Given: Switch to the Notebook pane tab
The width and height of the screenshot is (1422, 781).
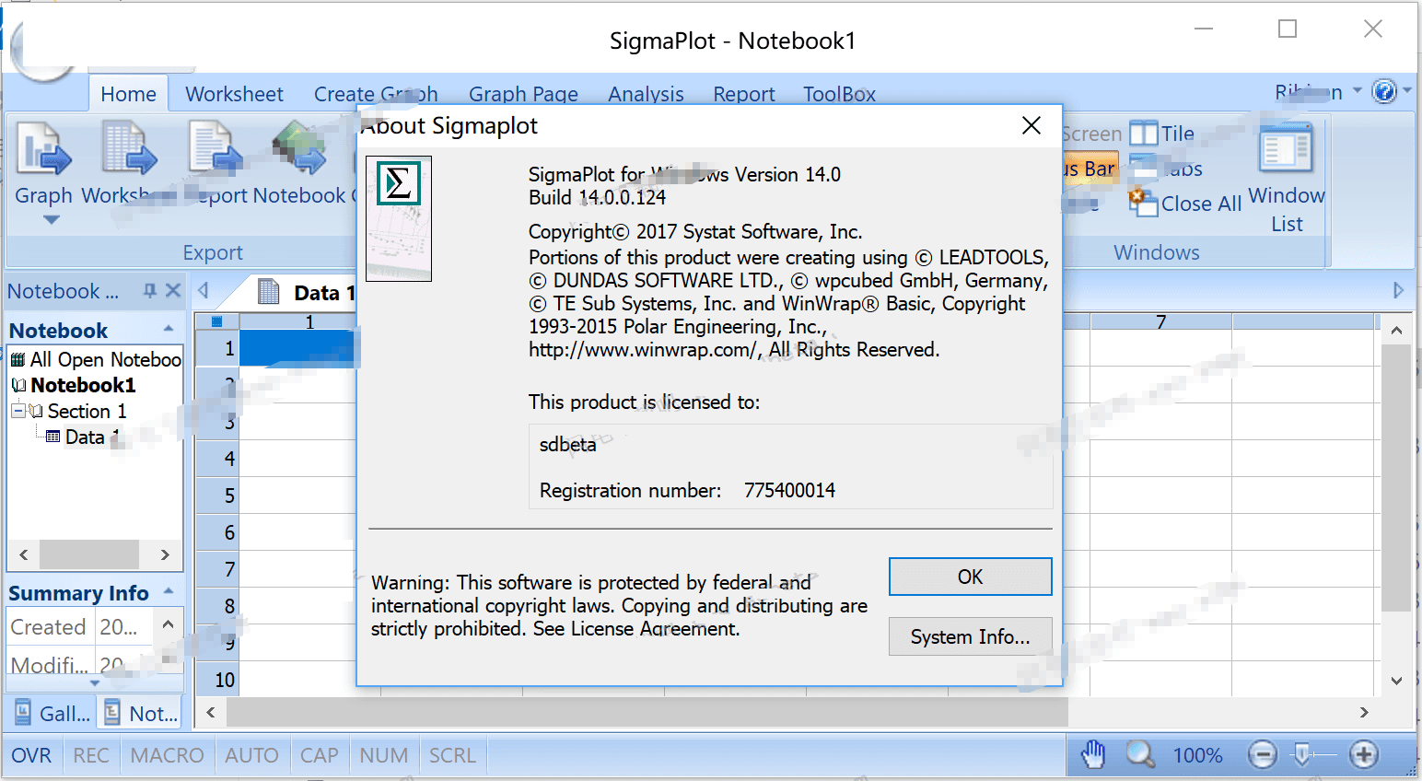Looking at the screenshot, I should (x=141, y=713).
